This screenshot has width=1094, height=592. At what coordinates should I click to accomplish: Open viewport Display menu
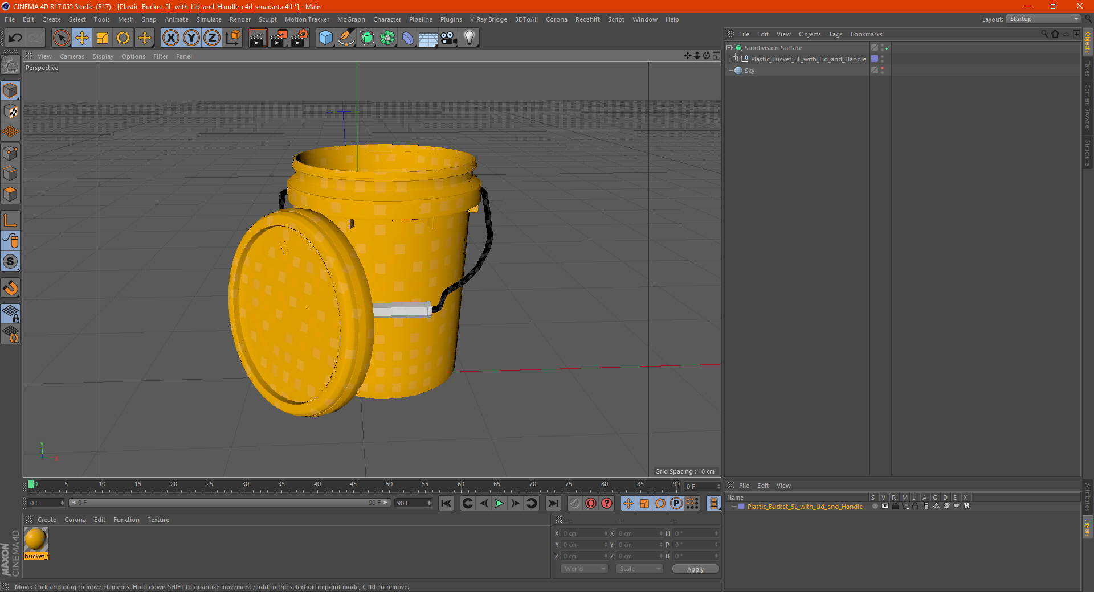click(103, 56)
